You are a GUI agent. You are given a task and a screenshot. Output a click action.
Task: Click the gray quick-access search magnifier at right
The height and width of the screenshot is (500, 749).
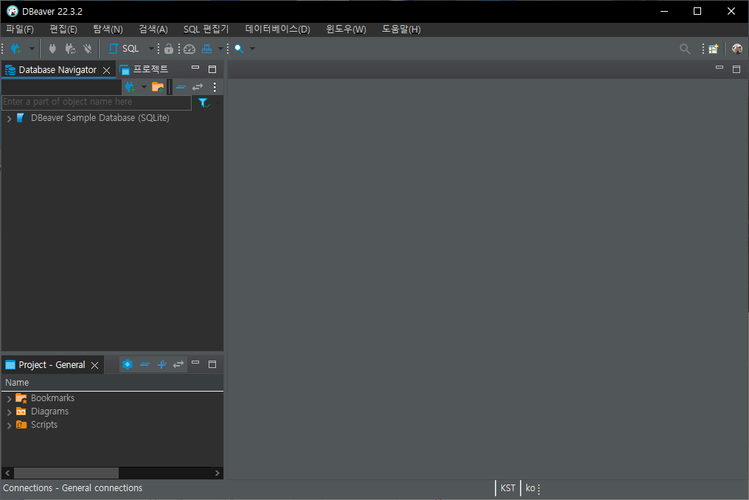(x=685, y=49)
